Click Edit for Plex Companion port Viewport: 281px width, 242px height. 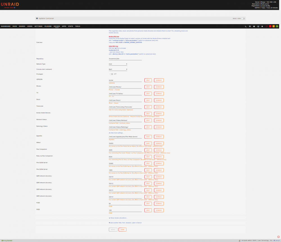coord(148,150)
